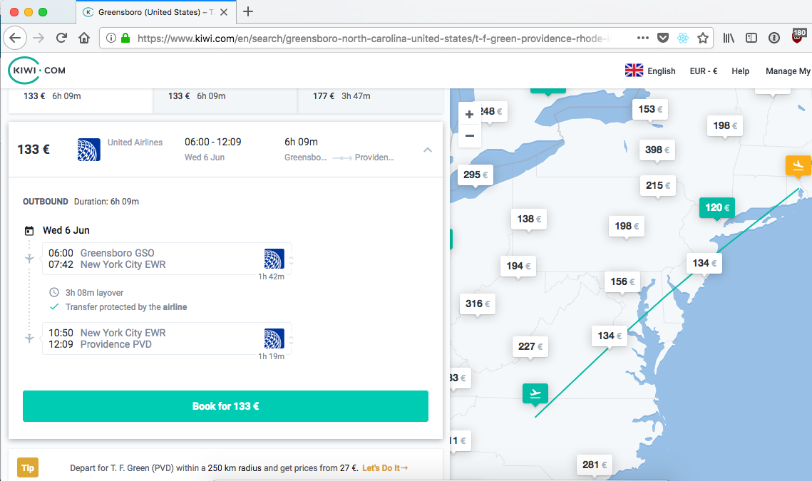Screen dimensions: 812x481
Task: Click the clock icon by 3h 08m layover
Action: point(54,293)
